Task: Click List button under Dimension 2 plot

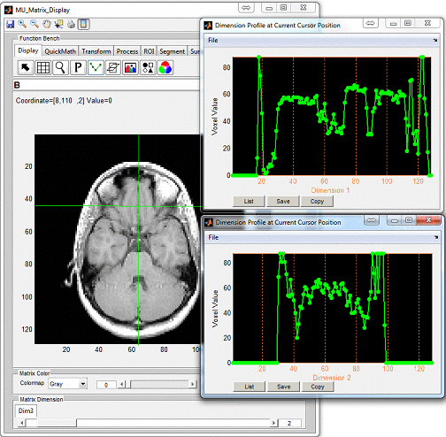Action: (x=250, y=387)
